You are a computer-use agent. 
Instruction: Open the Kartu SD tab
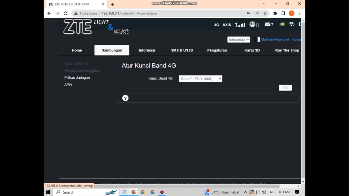click(252, 50)
